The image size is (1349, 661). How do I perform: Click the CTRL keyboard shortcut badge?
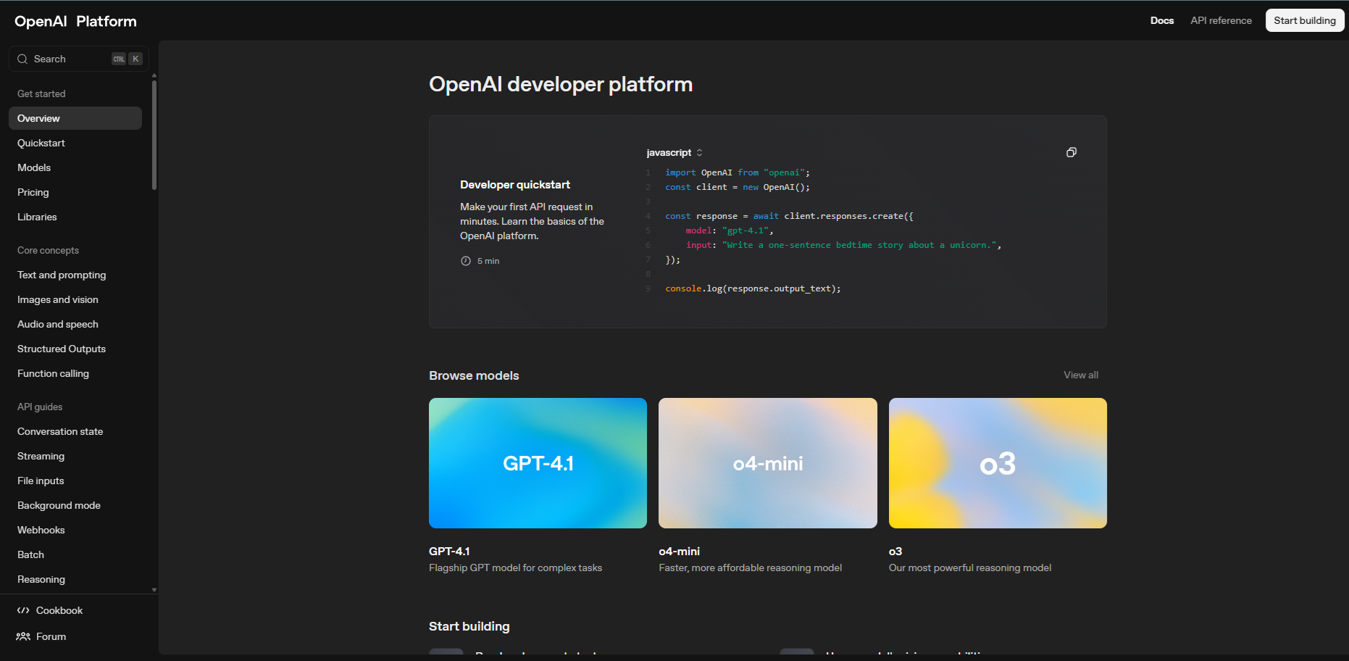[118, 59]
